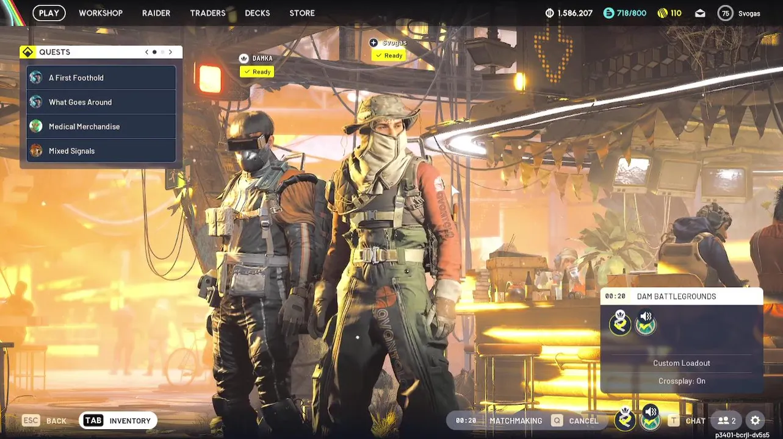Select party leader avatar in Dam Battlegrounds panel
The width and height of the screenshot is (783, 439).
pos(620,323)
